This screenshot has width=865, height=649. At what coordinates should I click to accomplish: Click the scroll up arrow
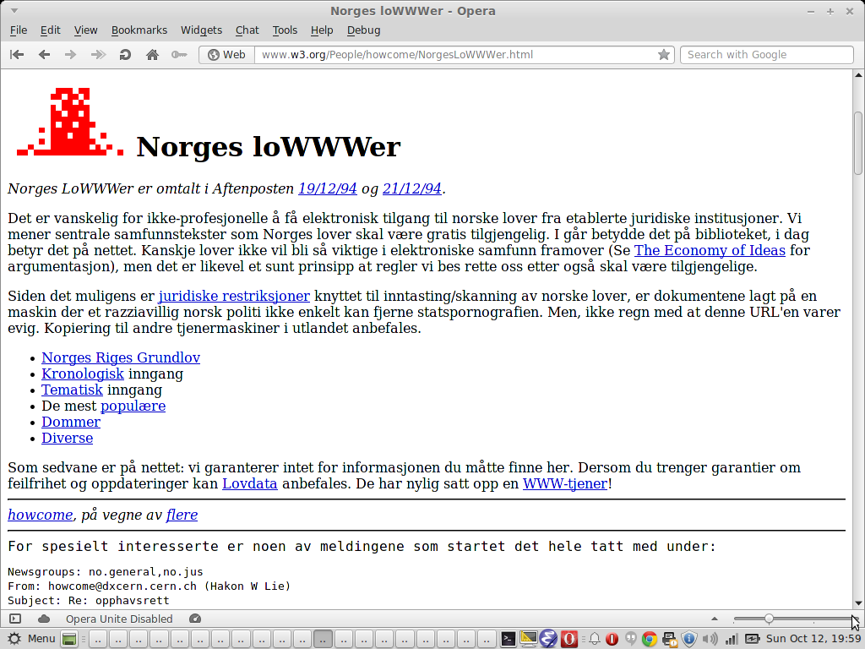coord(858,75)
